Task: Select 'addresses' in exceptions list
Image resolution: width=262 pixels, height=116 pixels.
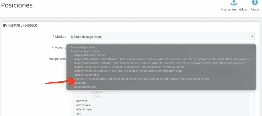Action: (83, 105)
